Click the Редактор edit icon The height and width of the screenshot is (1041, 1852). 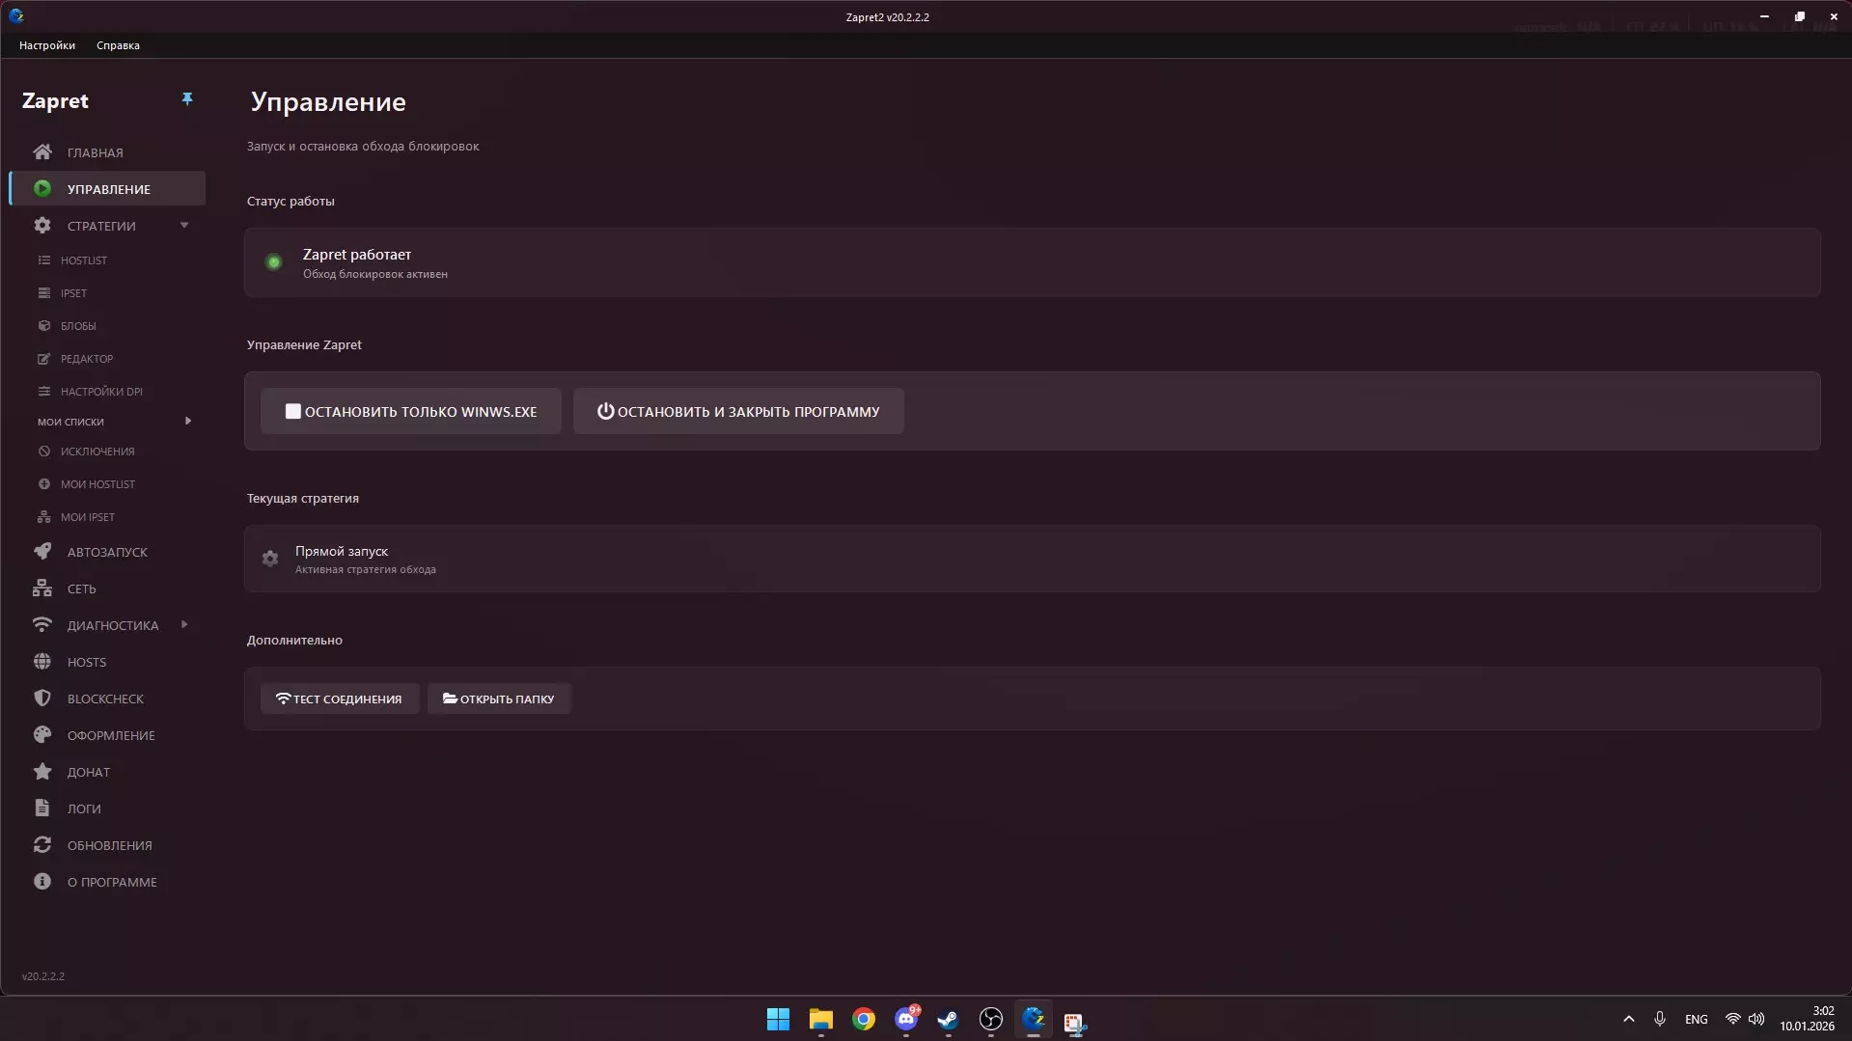click(x=44, y=359)
